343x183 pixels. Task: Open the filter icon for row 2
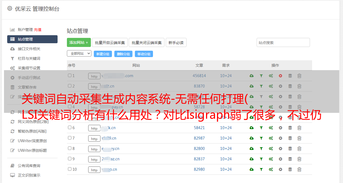coord(261,86)
